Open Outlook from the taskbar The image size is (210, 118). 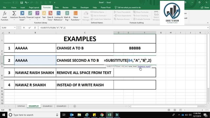[x=72, y=115]
